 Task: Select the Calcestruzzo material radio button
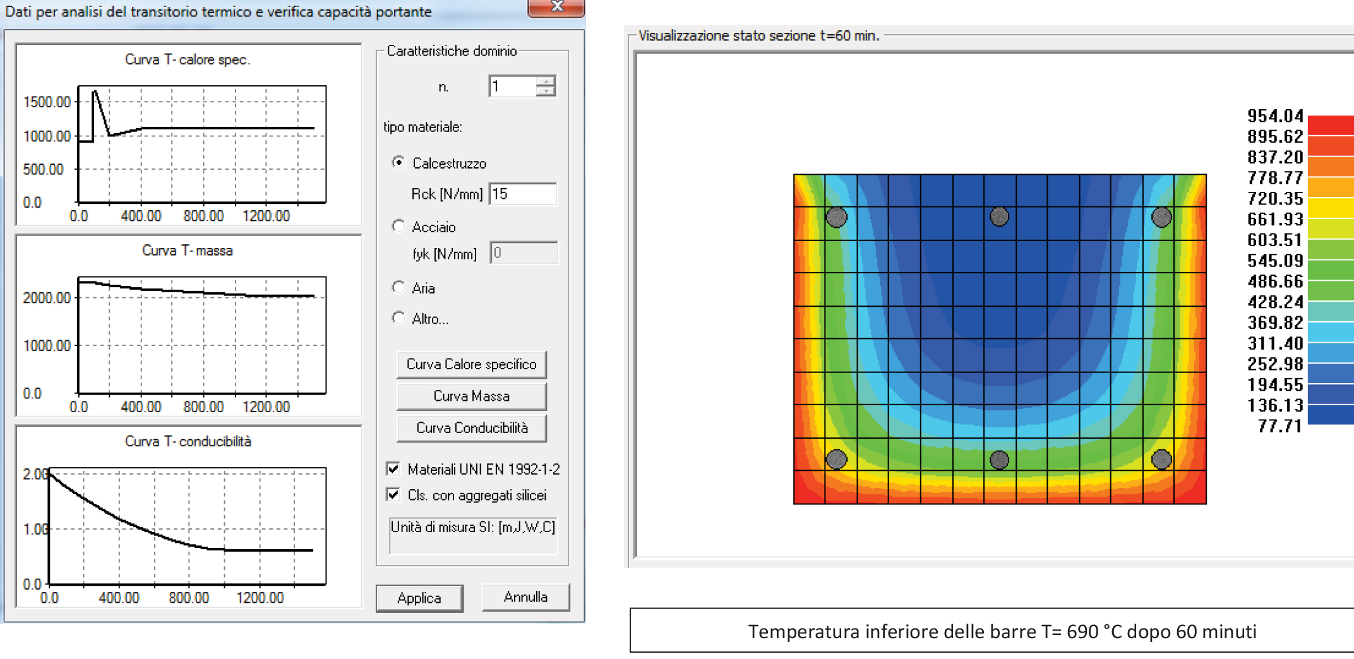[x=398, y=163]
